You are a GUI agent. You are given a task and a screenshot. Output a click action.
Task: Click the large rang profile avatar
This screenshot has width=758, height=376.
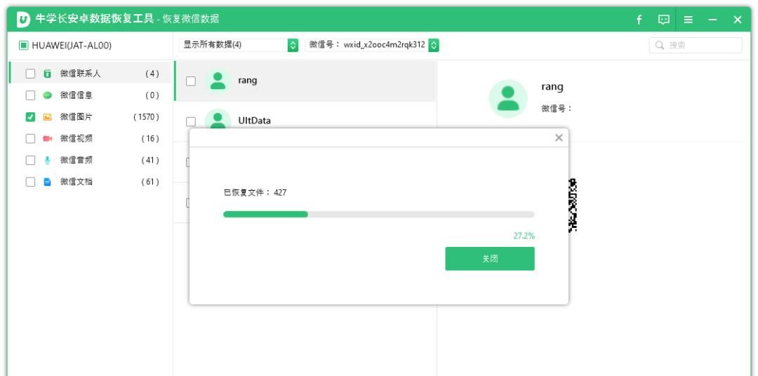point(507,99)
